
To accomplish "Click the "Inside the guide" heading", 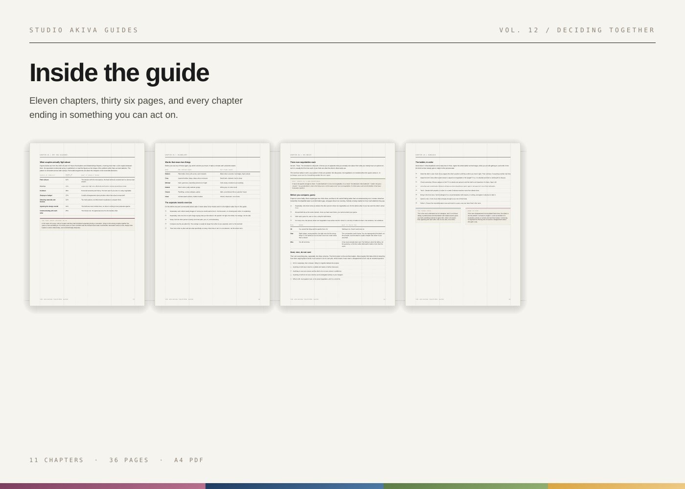I will pos(119,73).
